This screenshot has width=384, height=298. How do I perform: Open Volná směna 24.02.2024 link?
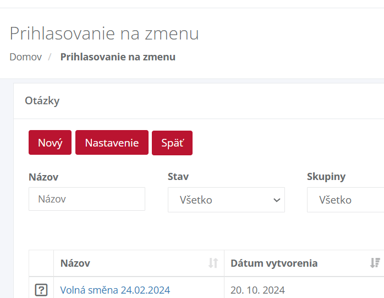pyautogui.click(x=115, y=290)
